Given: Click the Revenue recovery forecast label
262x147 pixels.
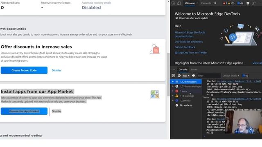Looking at the screenshot, I should point(56,3).
